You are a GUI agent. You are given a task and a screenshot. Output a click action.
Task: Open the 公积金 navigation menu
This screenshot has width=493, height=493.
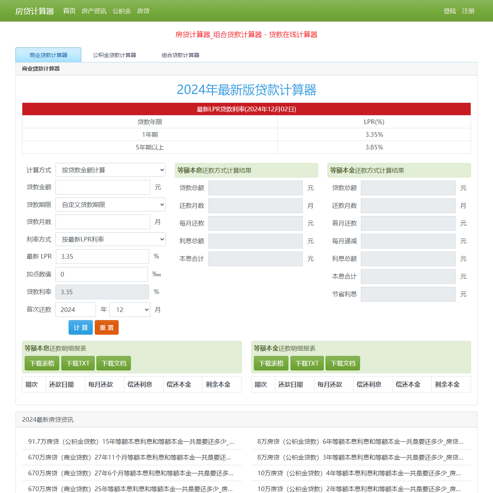(x=122, y=11)
